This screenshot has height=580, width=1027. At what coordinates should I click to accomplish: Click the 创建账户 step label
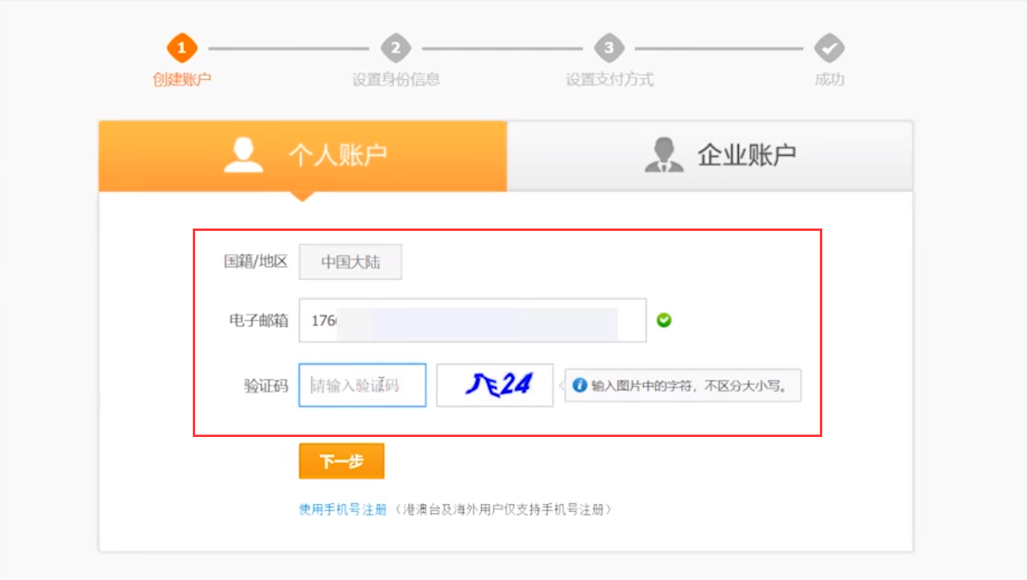[181, 81]
